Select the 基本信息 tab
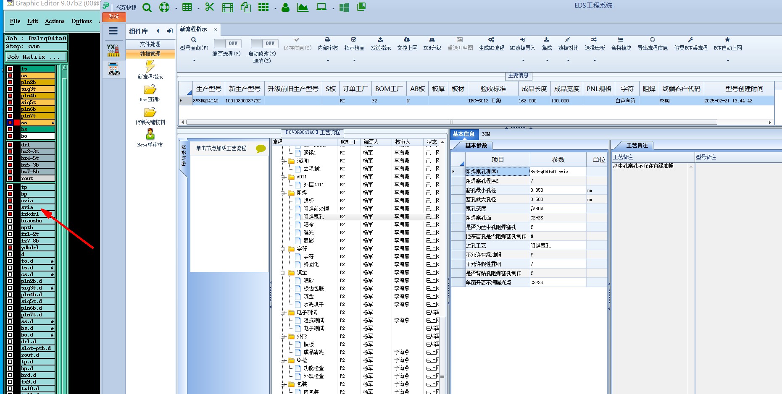 [x=463, y=134]
